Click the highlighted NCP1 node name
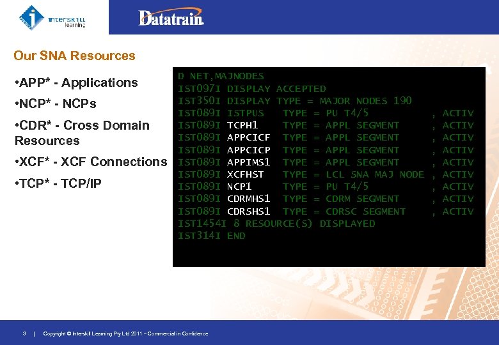499x345 pixels. (x=239, y=187)
